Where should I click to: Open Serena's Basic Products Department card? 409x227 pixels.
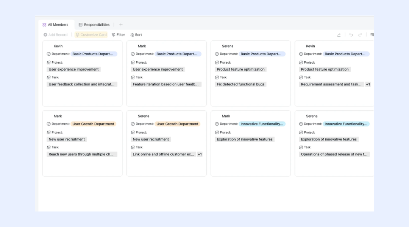250,73
